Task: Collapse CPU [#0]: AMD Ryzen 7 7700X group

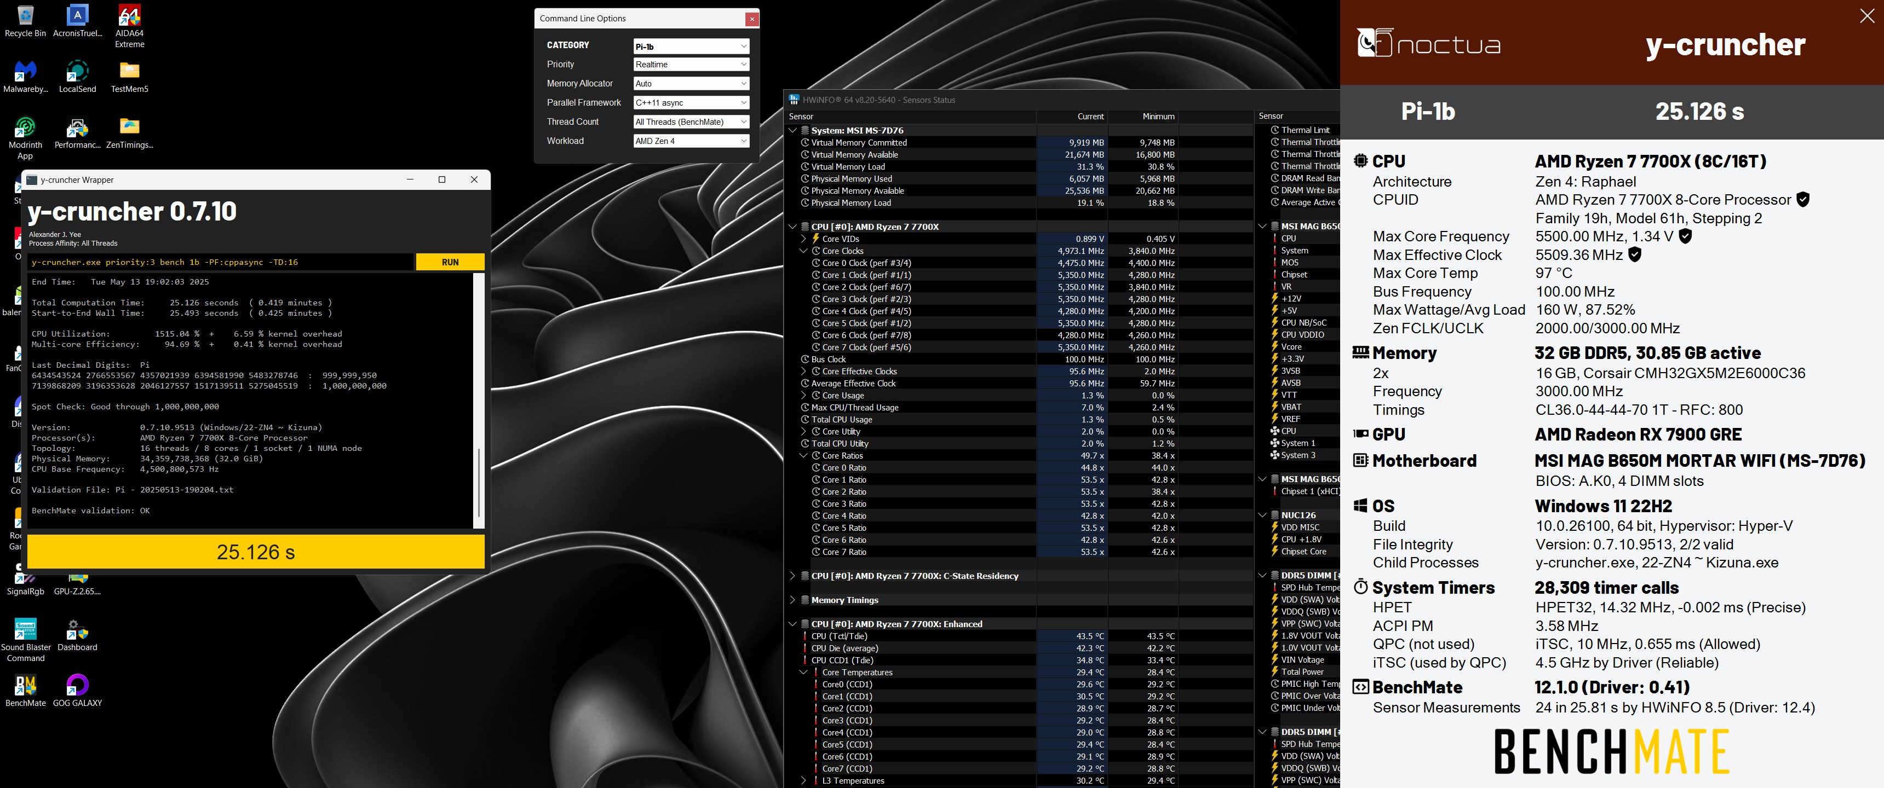Action: [792, 227]
